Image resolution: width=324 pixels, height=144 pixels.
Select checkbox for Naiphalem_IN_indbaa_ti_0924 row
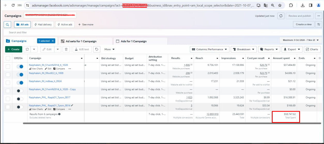coord(8,83)
